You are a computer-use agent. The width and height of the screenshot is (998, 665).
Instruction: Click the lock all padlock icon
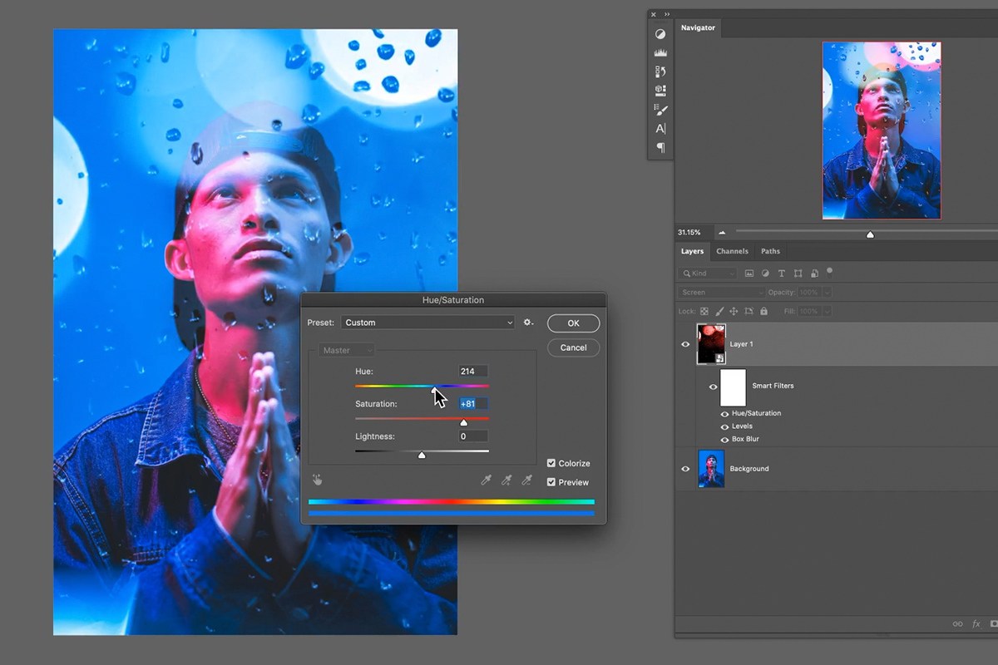763,312
